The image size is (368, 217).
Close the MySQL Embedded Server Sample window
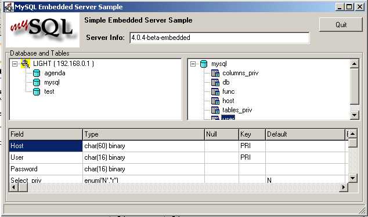pyautogui.click(x=359, y=7)
